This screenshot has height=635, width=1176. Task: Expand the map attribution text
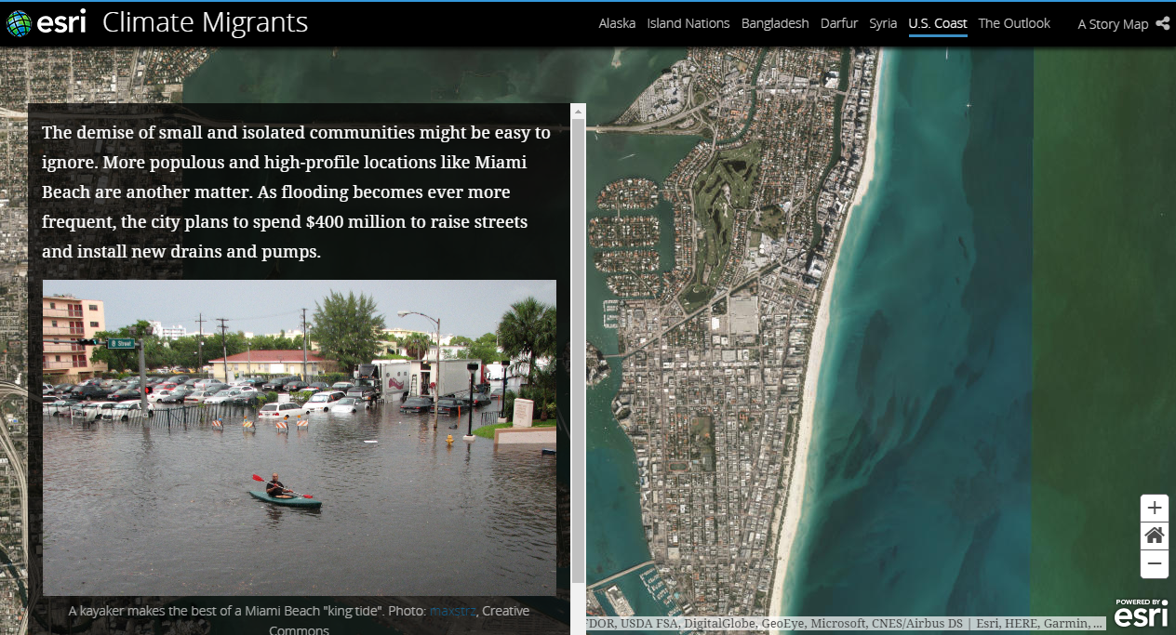click(x=846, y=623)
